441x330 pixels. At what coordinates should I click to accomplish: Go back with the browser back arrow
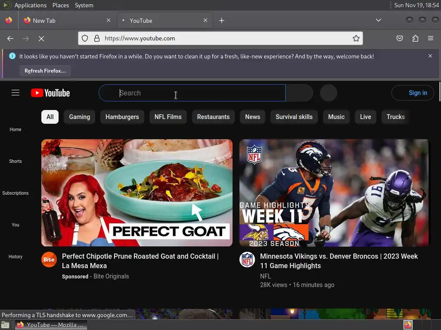click(10, 38)
